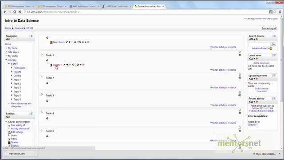Expand Topic 4 in Navigation tree
This screenshot has width=284, height=160.
(12, 92)
